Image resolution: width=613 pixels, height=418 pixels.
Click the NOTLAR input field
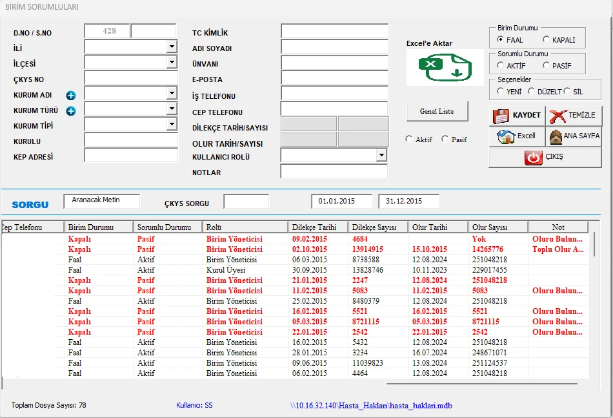[334, 171]
